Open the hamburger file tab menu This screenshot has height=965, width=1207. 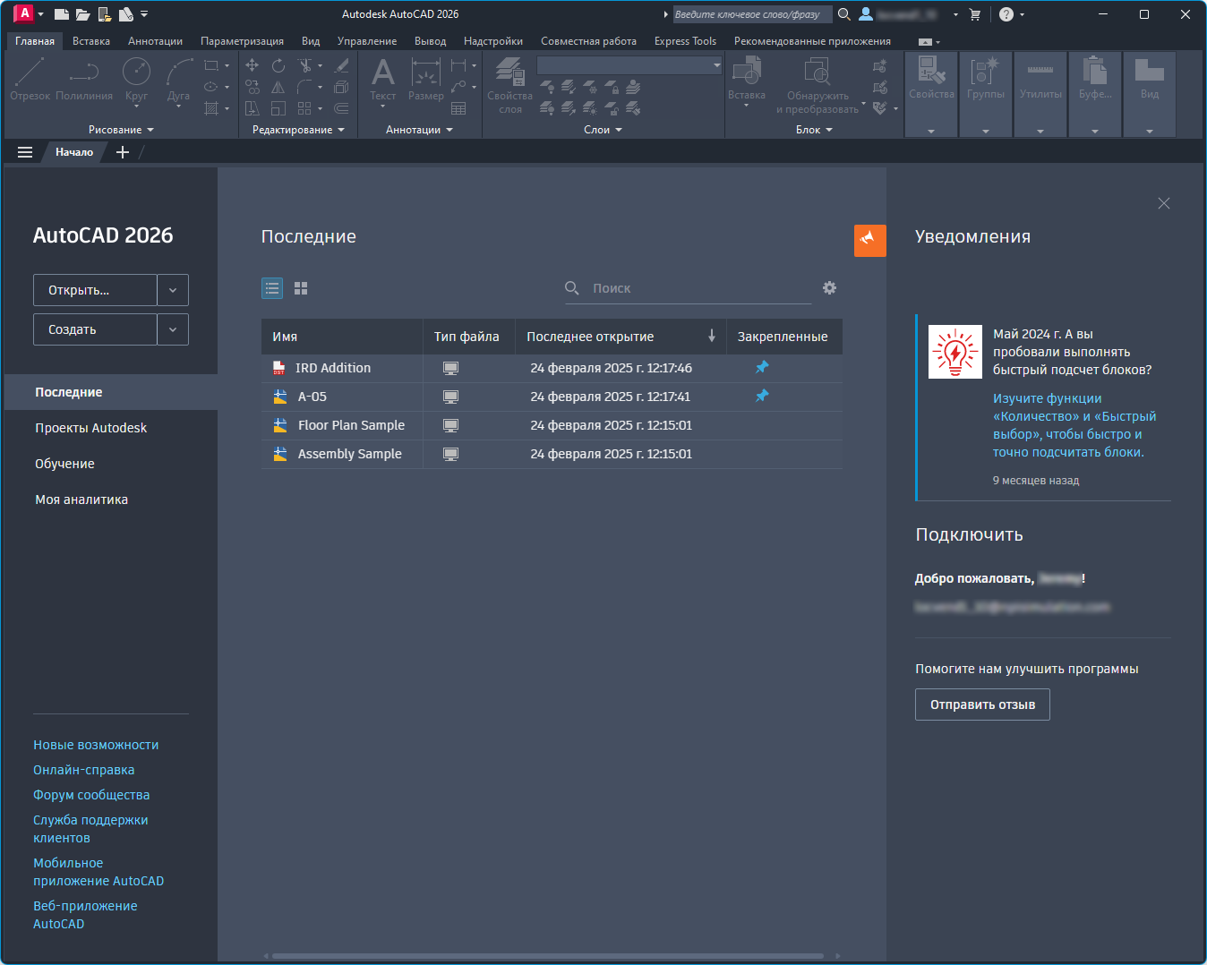(25, 152)
